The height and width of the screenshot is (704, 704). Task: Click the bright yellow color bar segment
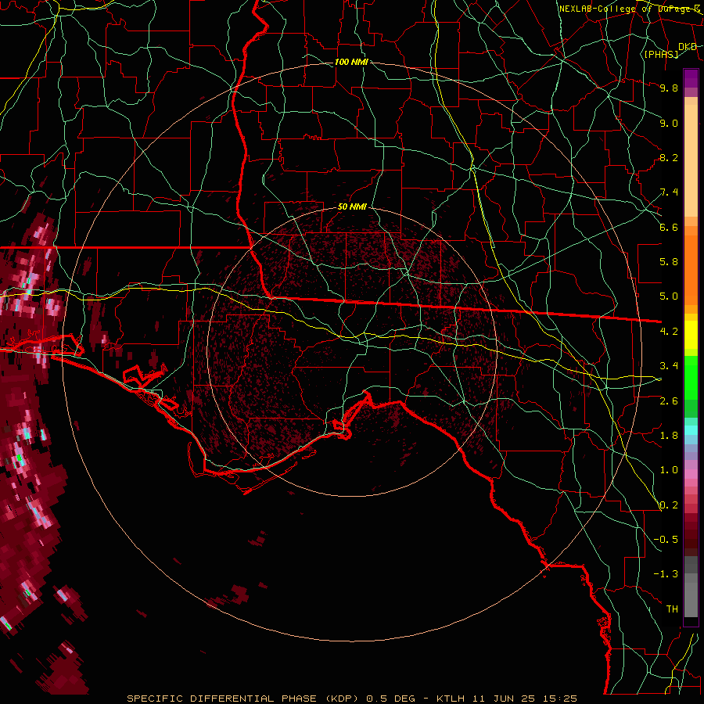pos(691,335)
